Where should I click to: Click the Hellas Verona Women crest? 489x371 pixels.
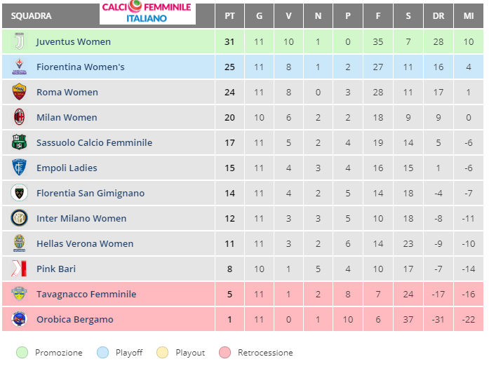[x=19, y=243]
